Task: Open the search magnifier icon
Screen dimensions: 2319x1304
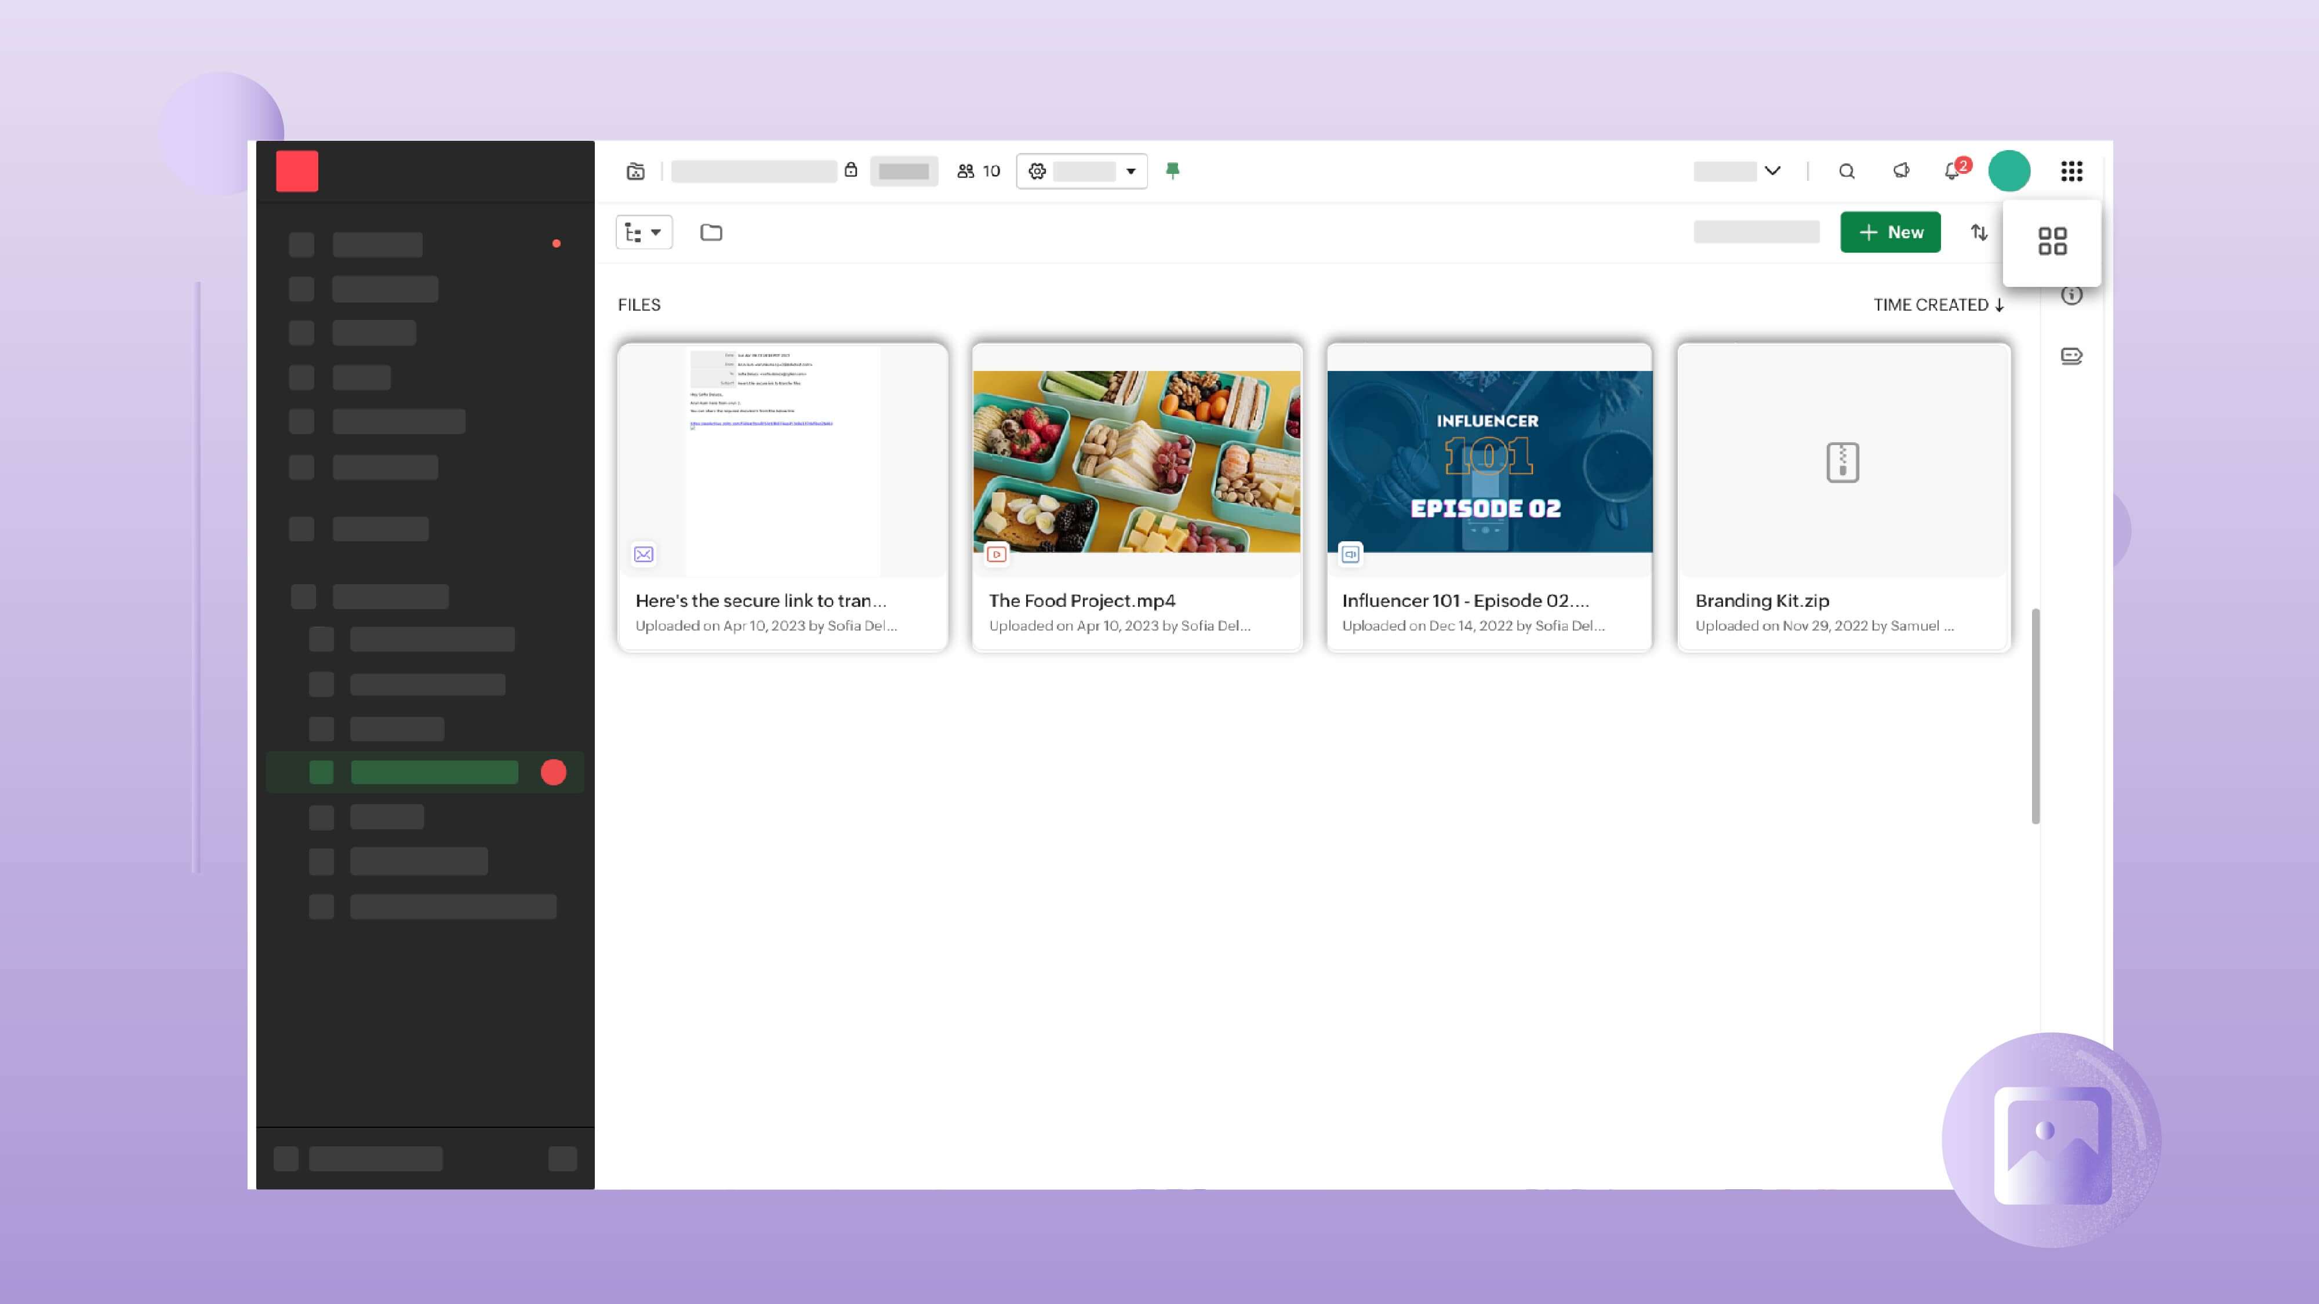Action: click(x=1847, y=171)
